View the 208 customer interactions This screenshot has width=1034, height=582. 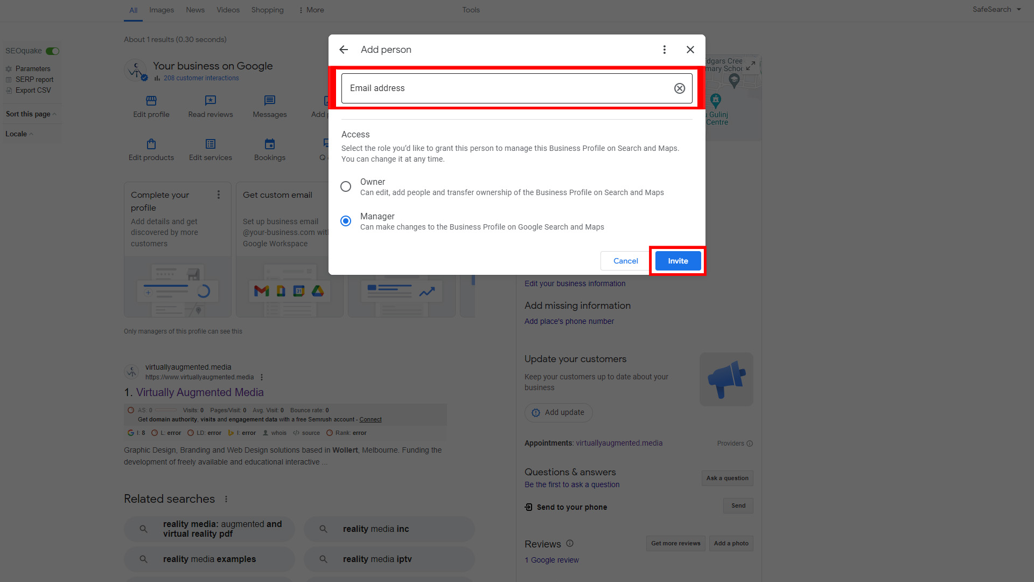[201, 78]
